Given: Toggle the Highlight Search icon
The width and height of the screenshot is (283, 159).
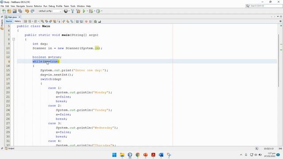Looking at the screenshot, I should 54,22.
